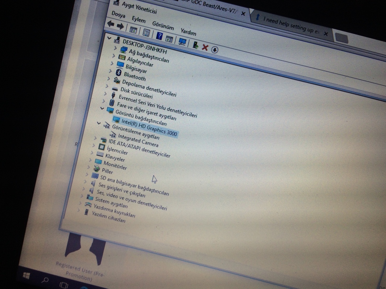Viewport: 386px width, 289px height.
Task: Click the Ağ bağdaştırıcıları network icon
Action: (123, 50)
